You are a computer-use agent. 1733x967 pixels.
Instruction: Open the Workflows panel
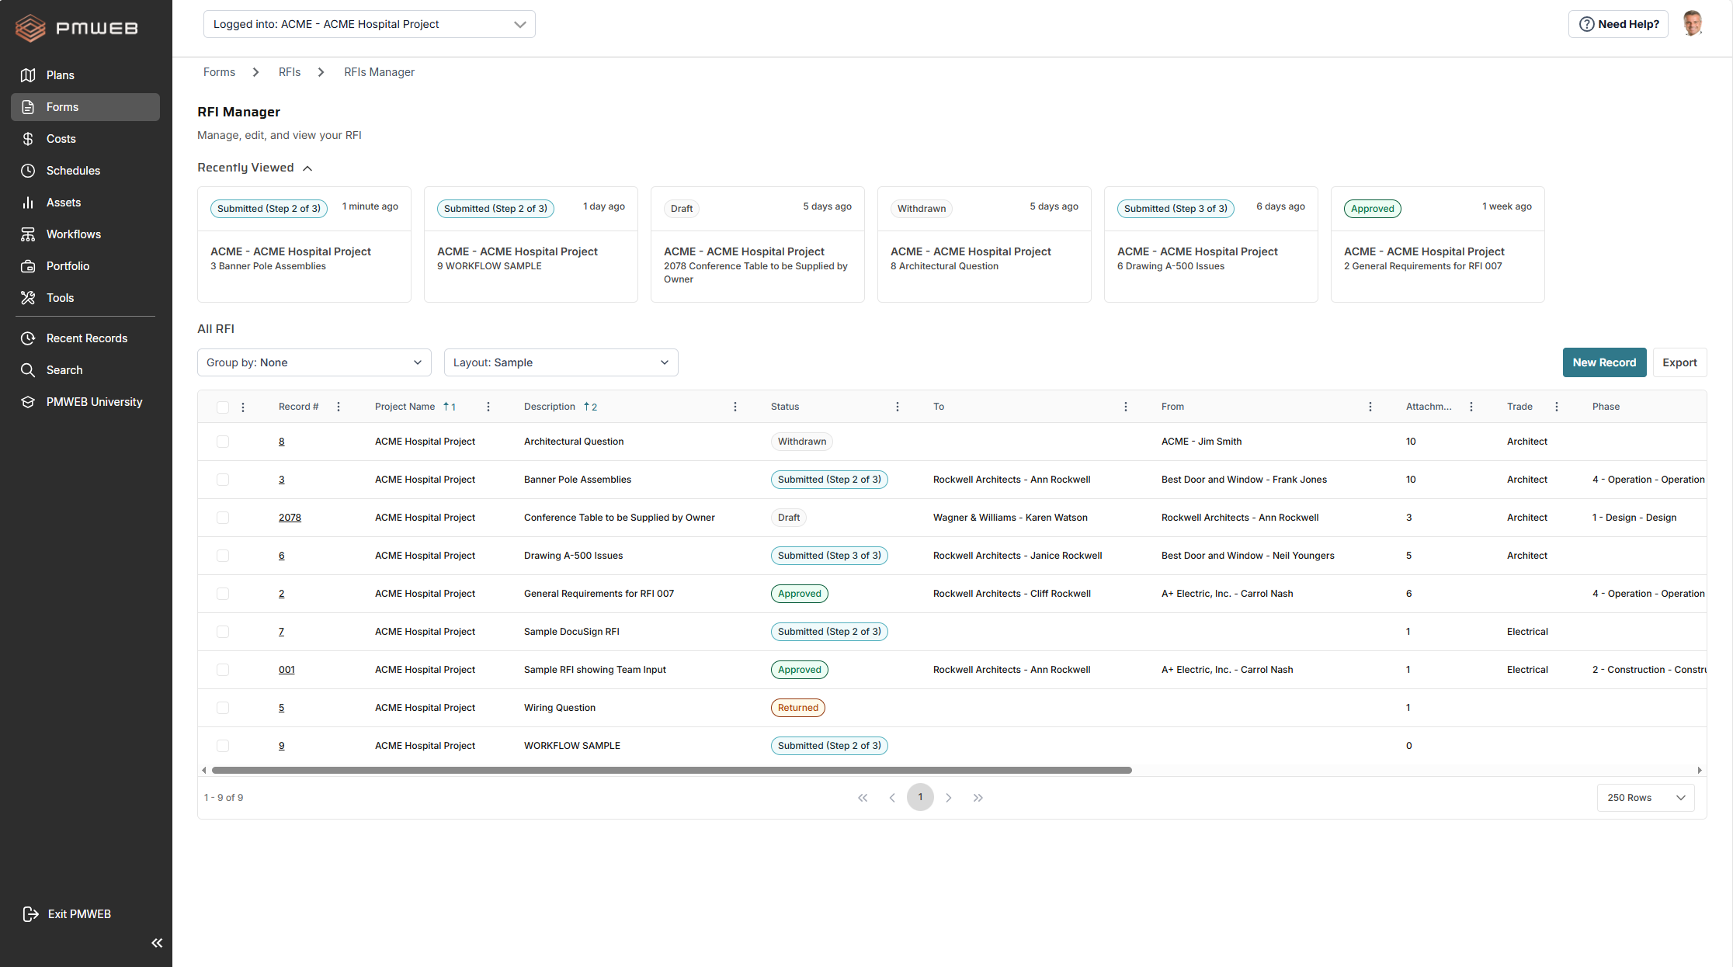(73, 234)
